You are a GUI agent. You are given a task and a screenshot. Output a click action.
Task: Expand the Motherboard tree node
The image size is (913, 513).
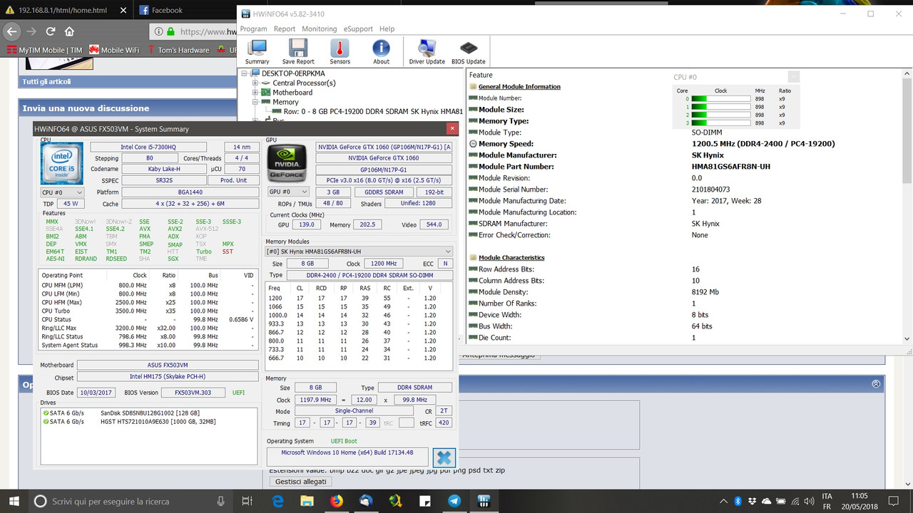[x=255, y=93]
